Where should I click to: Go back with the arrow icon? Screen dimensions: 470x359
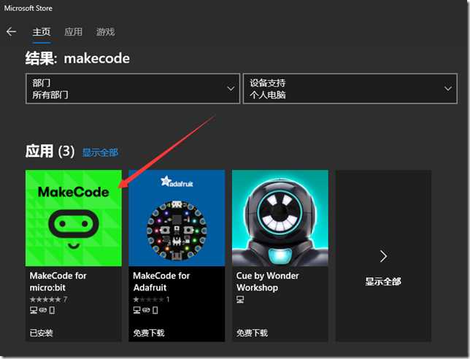12,31
